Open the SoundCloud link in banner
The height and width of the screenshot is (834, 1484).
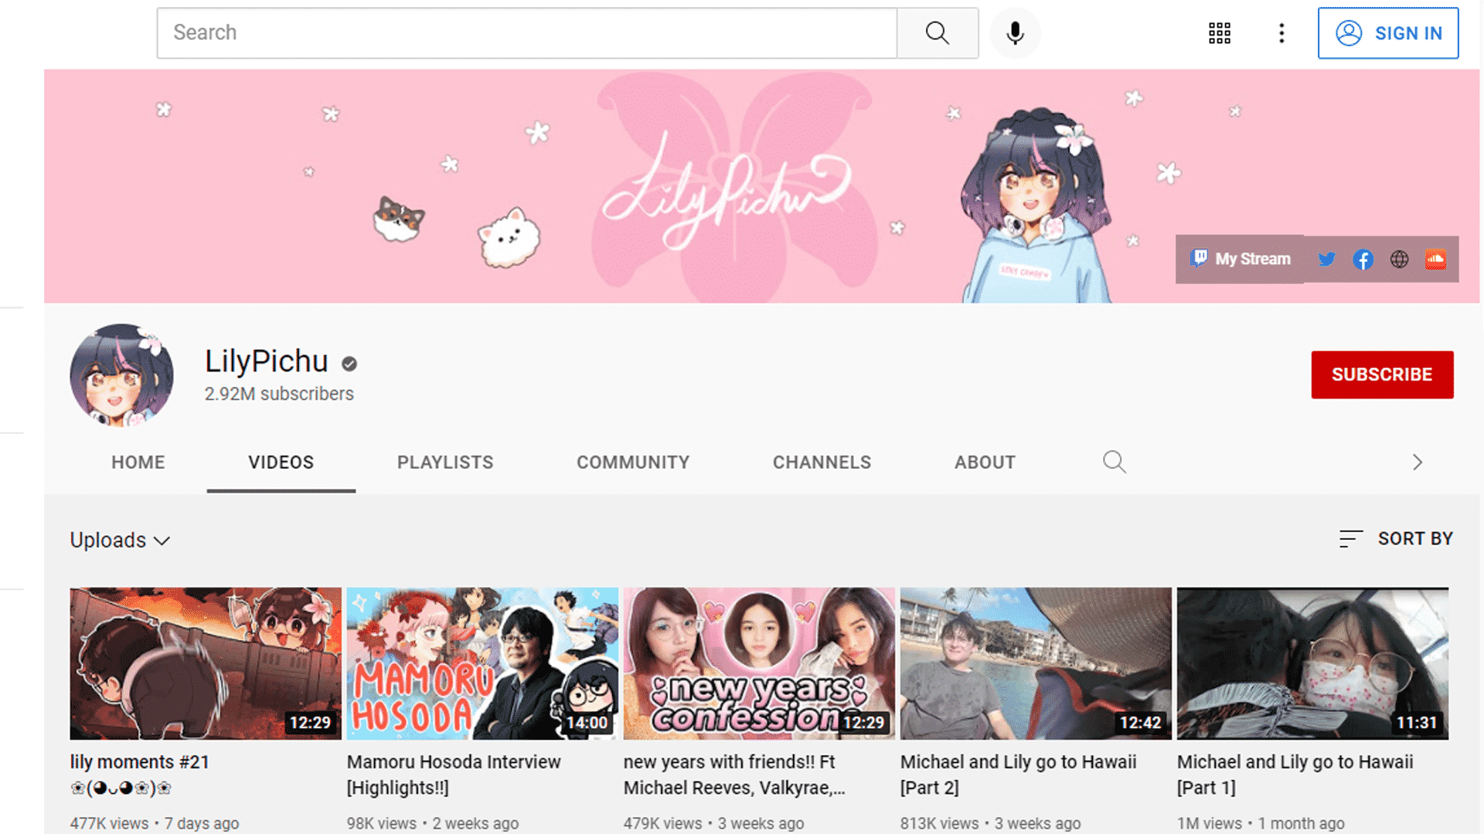(x=1435, y=259)
